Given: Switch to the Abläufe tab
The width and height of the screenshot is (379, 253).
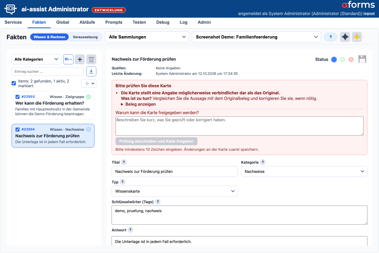Looking at the screenshot, I should point(87,22).
